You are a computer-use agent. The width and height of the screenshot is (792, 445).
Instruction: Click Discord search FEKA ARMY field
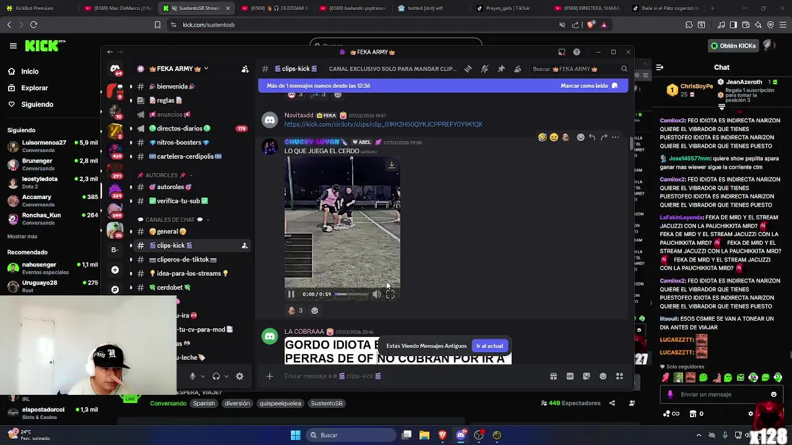579,69
